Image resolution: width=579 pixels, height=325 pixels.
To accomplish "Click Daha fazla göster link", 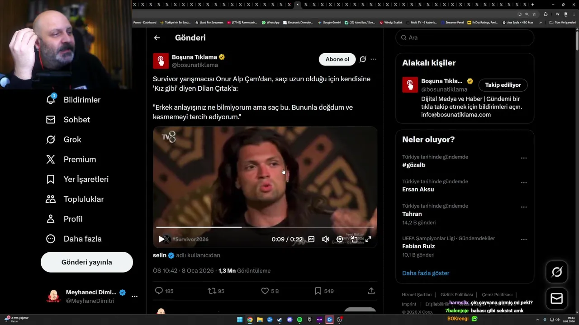I will 426,273.
